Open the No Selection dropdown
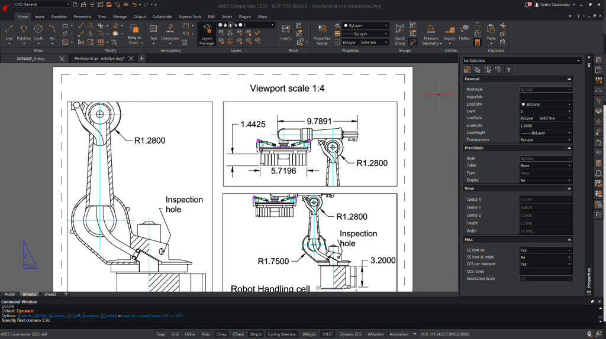 click(x=522, y=61)
